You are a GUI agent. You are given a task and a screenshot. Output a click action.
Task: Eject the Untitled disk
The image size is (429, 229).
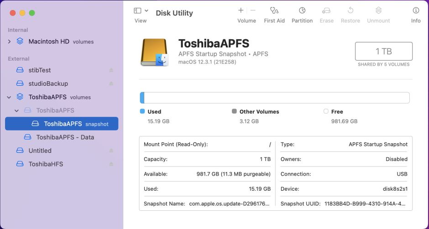[111, 151]
